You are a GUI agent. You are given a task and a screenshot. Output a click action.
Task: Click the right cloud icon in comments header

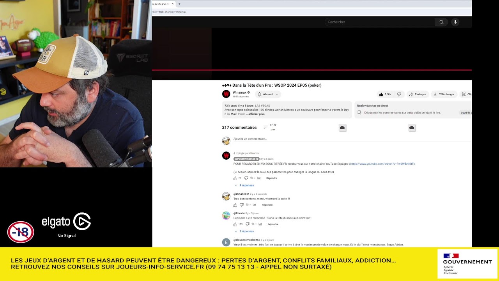(412, 128)
